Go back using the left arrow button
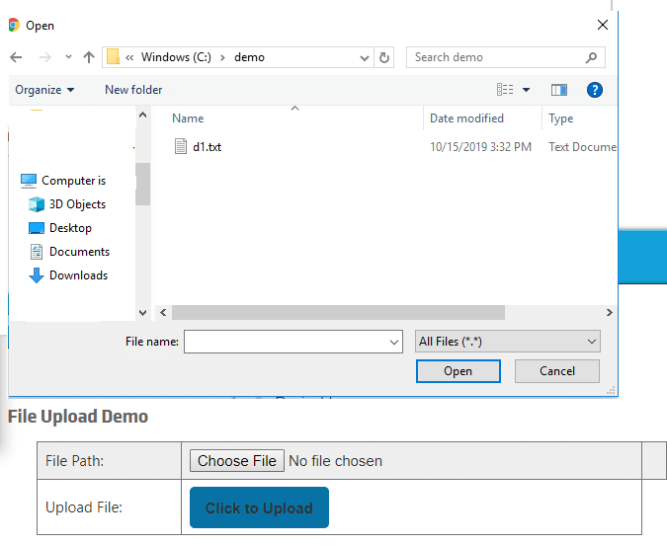This screenshot has height=545, width=667. [16, 57]
